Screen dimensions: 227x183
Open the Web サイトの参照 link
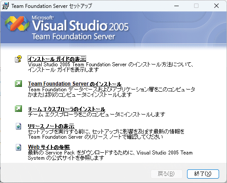click(49, 147)
